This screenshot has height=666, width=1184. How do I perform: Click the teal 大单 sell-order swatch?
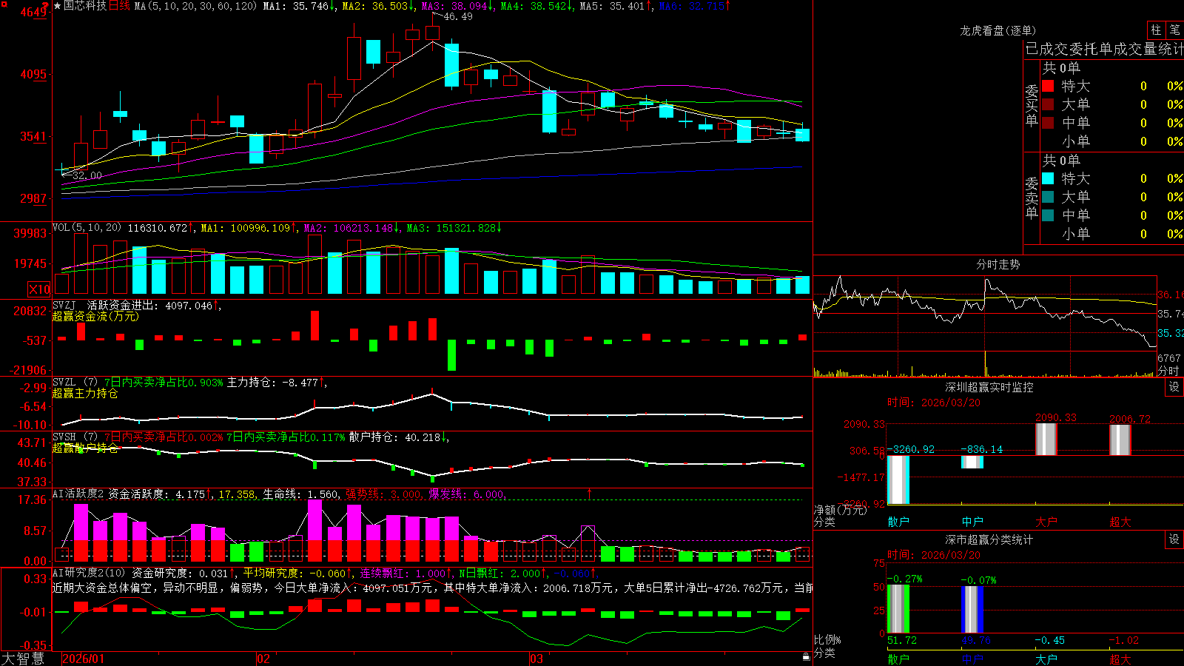(x=1048, y=197)
